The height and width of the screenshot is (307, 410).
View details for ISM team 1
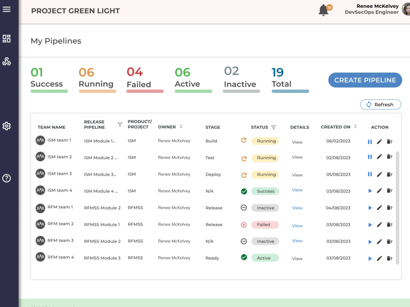tap(297, 142)
